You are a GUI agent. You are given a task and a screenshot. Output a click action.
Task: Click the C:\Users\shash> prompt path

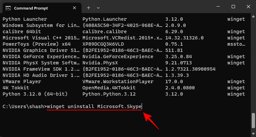tap(24, 106)
